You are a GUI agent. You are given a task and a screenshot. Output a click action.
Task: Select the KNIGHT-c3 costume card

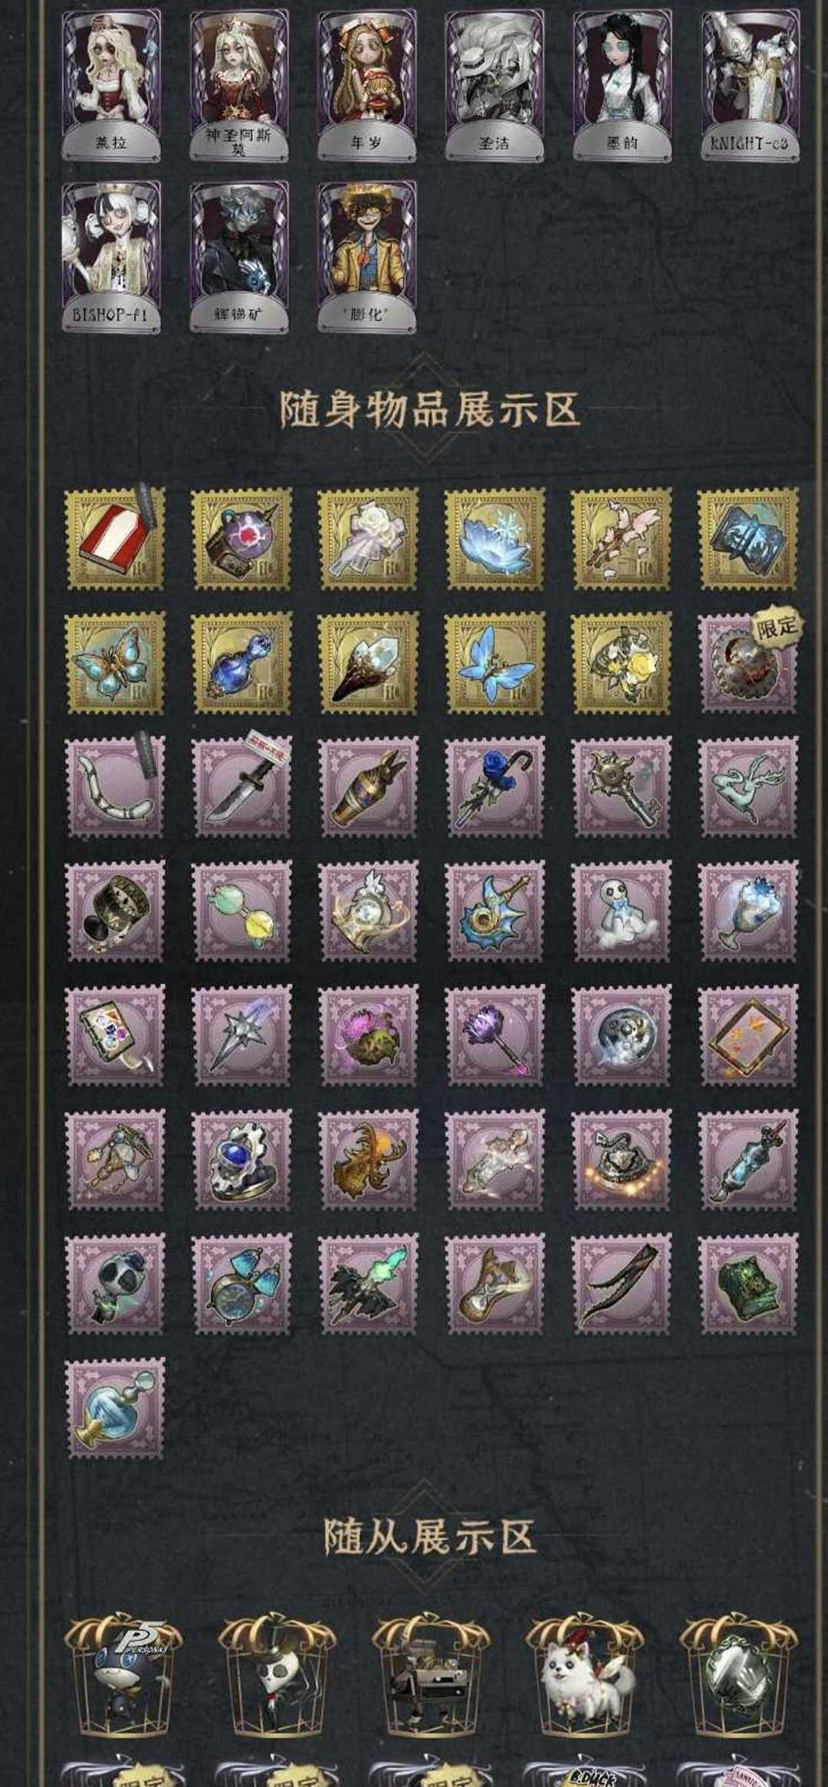[x=749, y=86]
